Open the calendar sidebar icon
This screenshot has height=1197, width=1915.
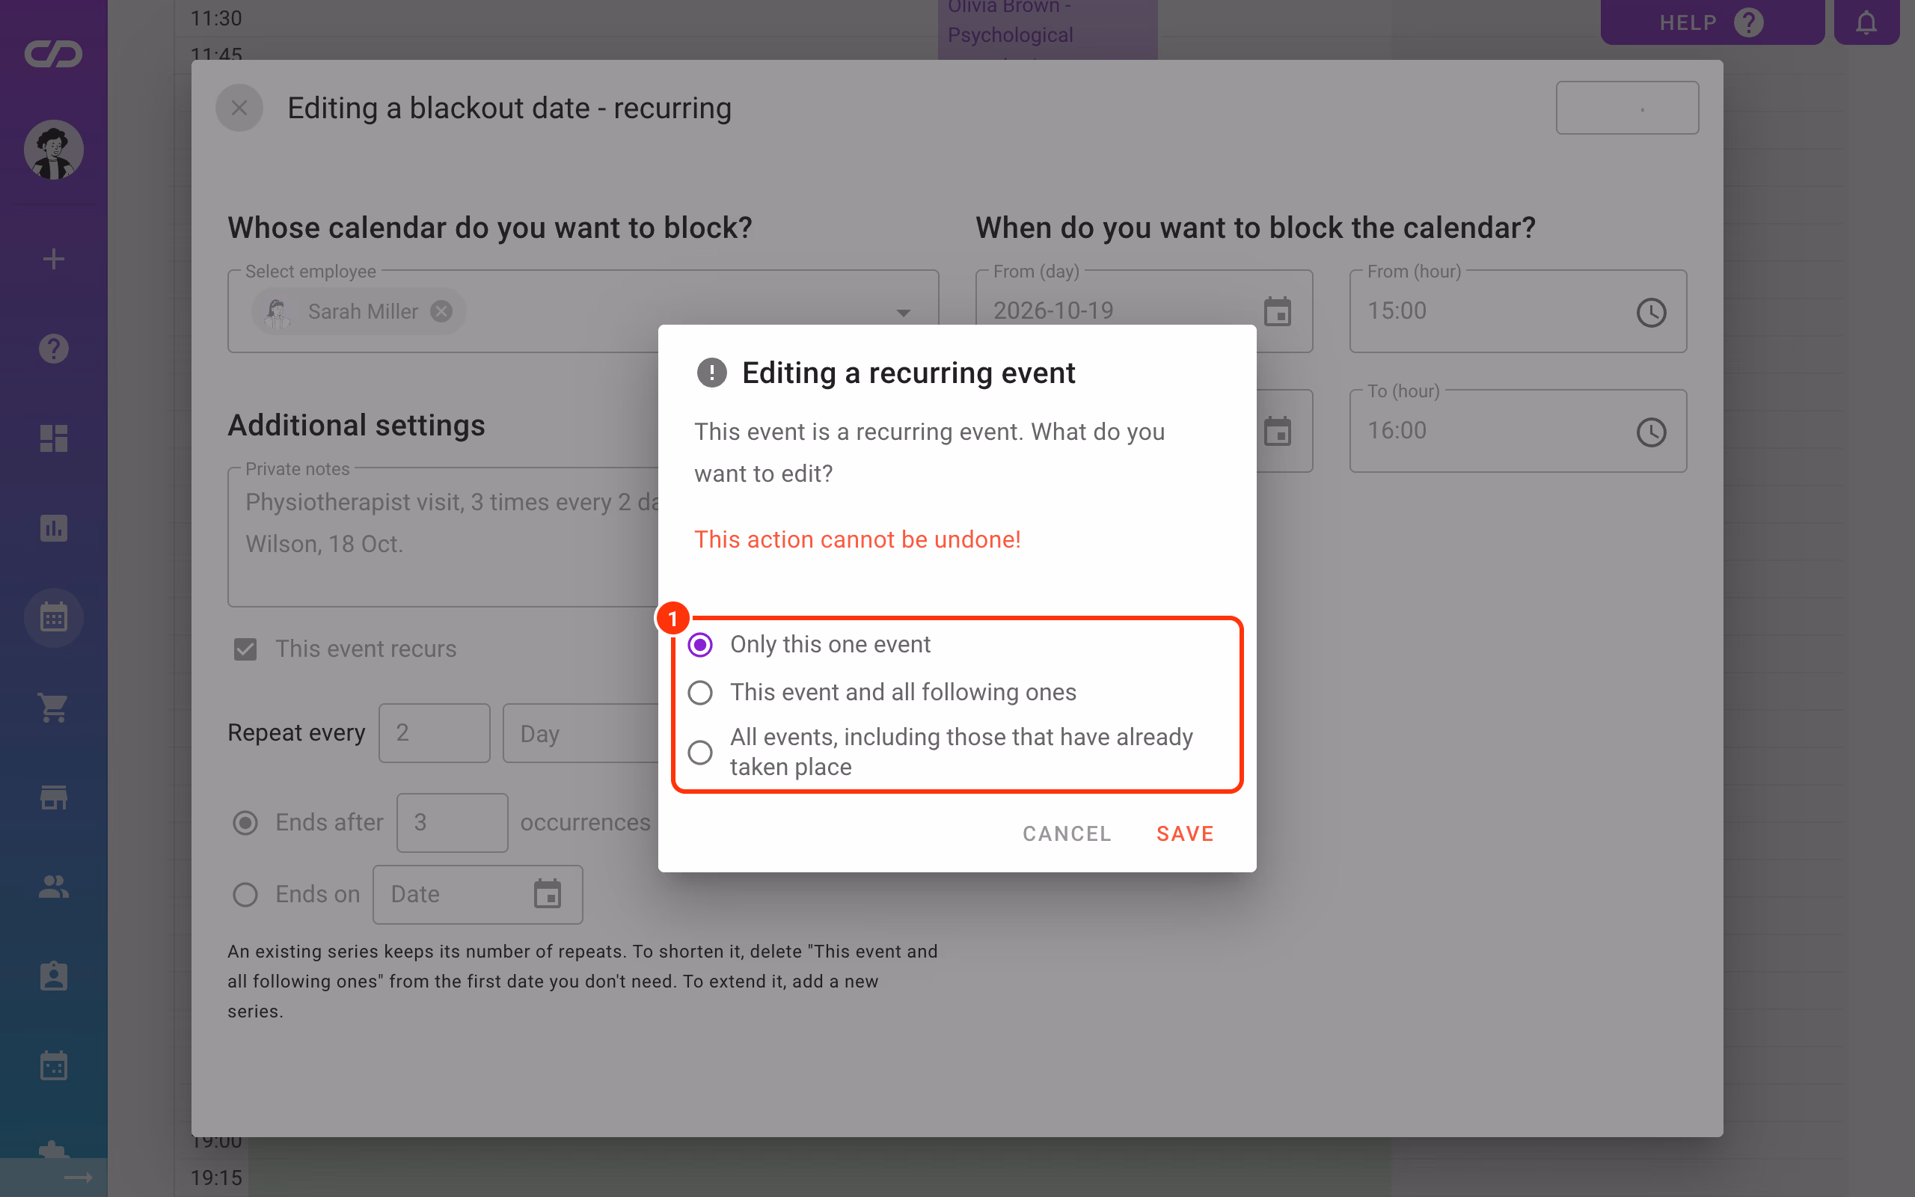(x=53, y=617)
